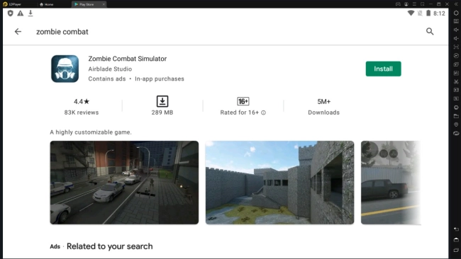Viewport: 461px width, 259px height.
Task: Open the location pin icon in sidebar
Action: pos(456,125)
